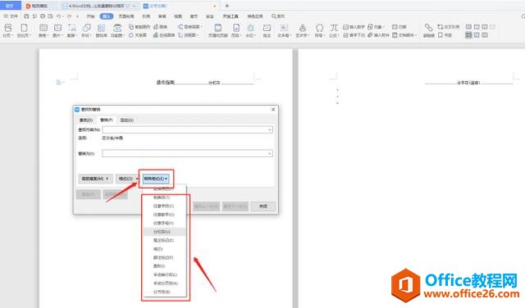This screenshot has width=525, height=308.
Task: Click the 功能图 function chart icon
Action: [116, 28]
